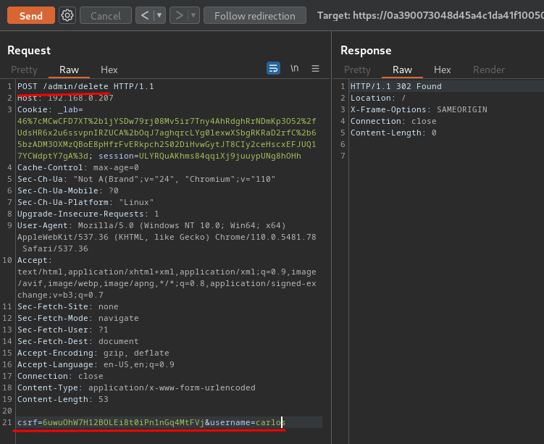Click the Sec-Ch-Ua-Platform: "Linux" line
Image resolution: width=544 pixels, height=444 pixels.
[85, 202]
